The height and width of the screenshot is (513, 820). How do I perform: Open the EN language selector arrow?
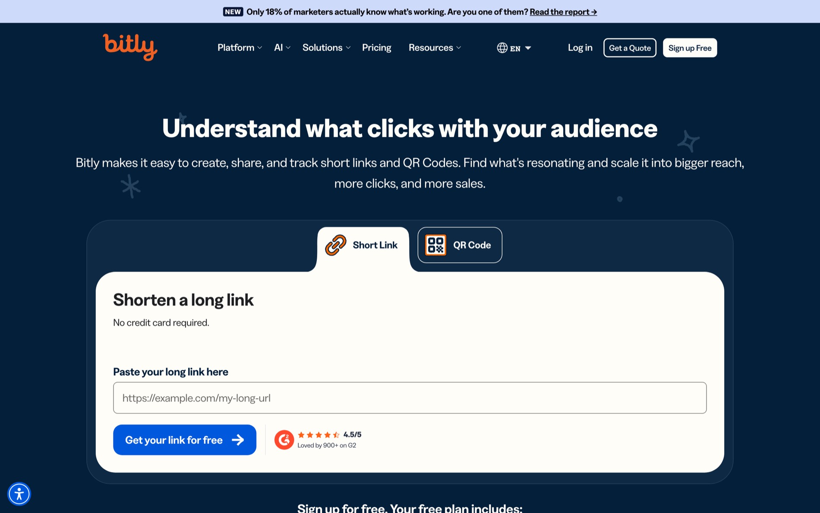pyautogui.click(x=528, y=48)
